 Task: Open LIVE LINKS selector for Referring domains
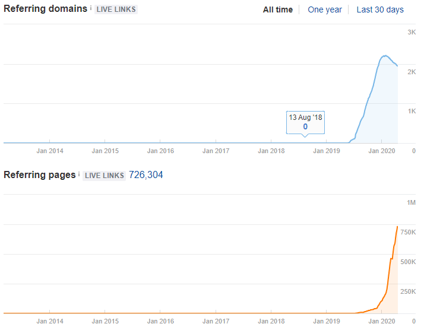pos(116,9)
